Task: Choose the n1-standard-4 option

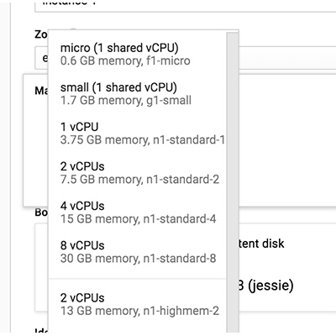Action: 137,213
